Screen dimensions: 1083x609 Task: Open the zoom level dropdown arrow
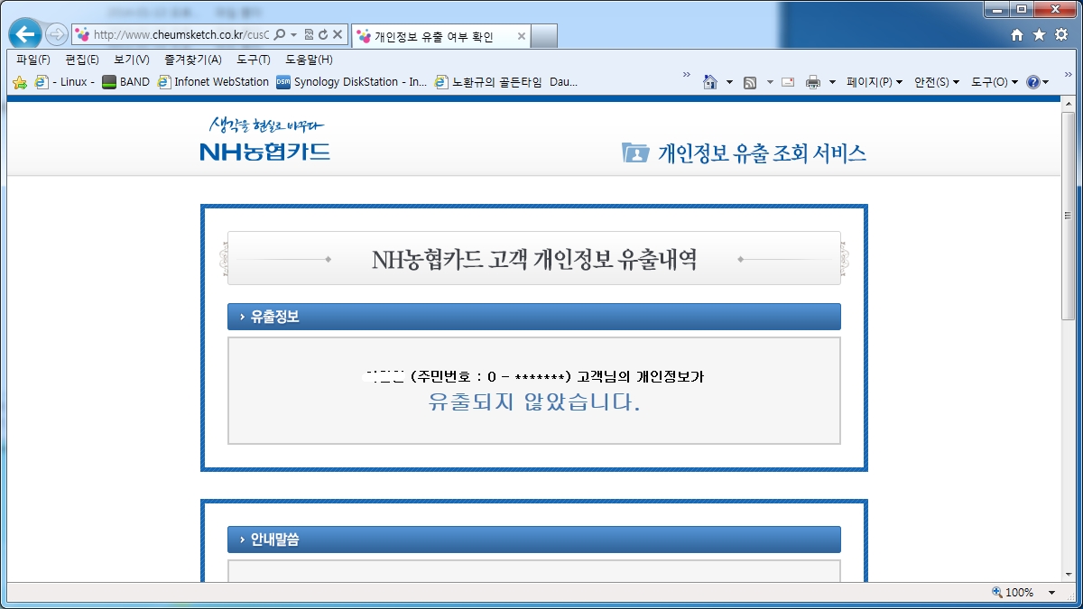pos(1052,593)
